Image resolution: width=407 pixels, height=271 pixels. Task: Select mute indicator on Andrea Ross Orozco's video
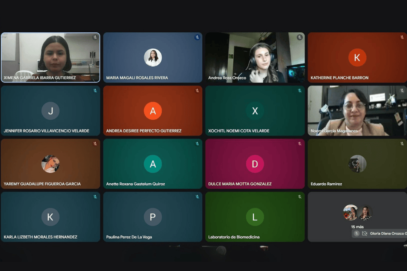pos(300,37)
